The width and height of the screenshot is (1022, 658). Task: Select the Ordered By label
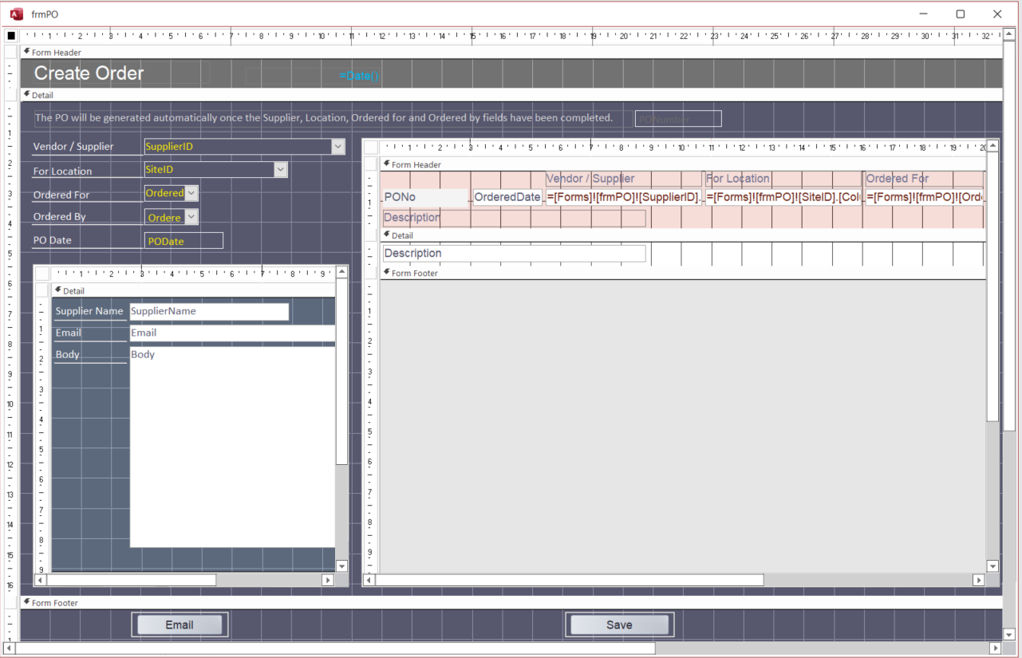click(88, 217)
